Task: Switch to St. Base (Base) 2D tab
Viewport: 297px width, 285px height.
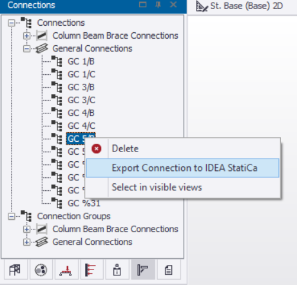Action: pos(240,6)
